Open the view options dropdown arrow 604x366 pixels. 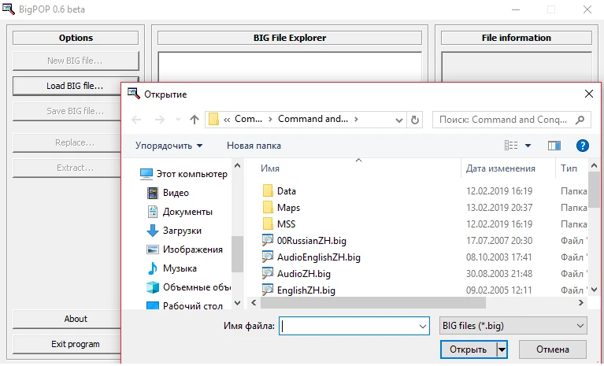528,146
